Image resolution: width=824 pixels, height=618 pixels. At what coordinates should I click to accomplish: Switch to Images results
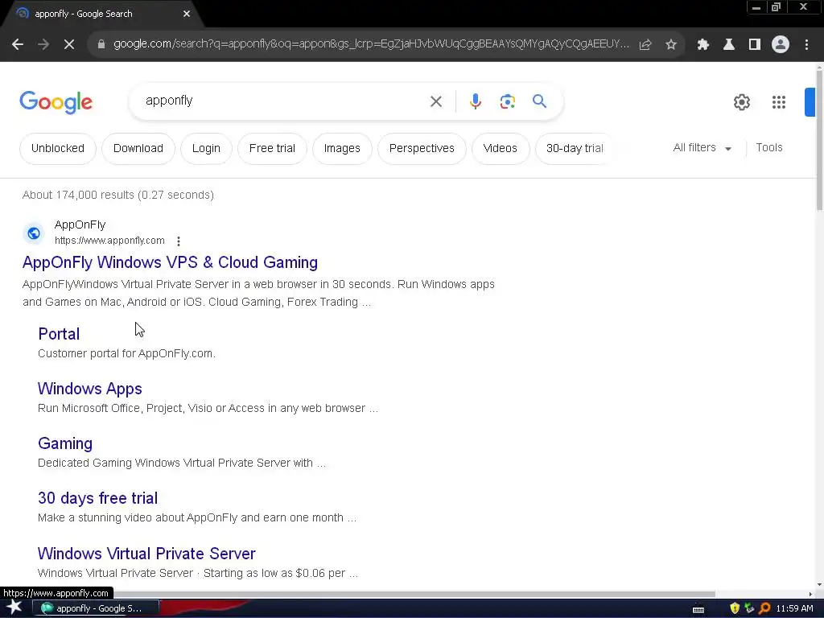pos(342,148)
